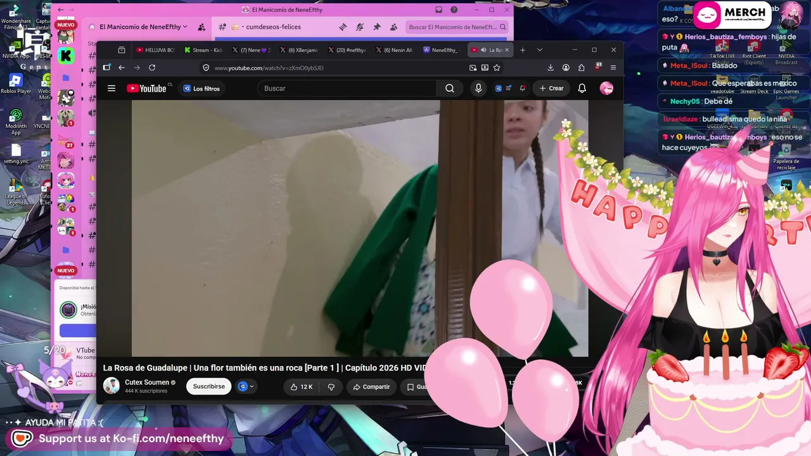Open the browser application menu
811x456 pixels.
[x=613, y=68]
